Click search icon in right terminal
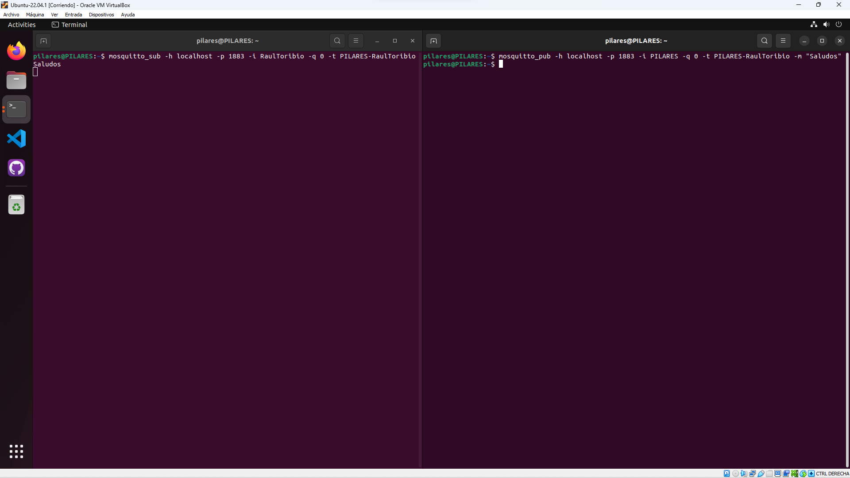850x478 pixels. point(764,41)
